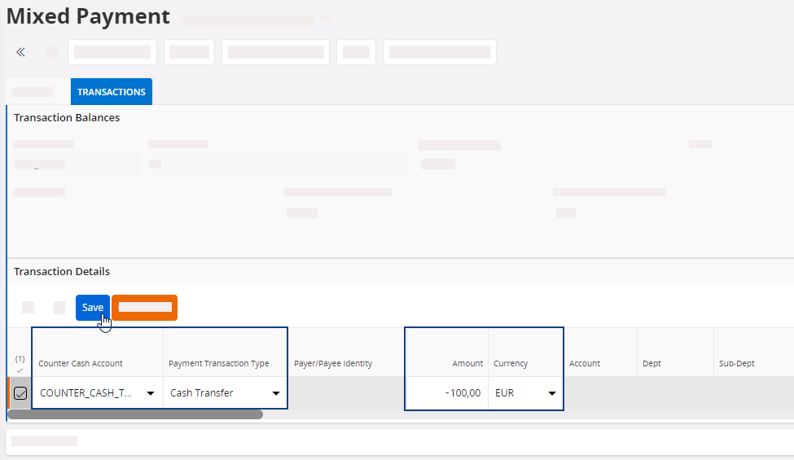Click the Amount field showing -100,00
The image size is (794, 460).
tap(446, 393)
